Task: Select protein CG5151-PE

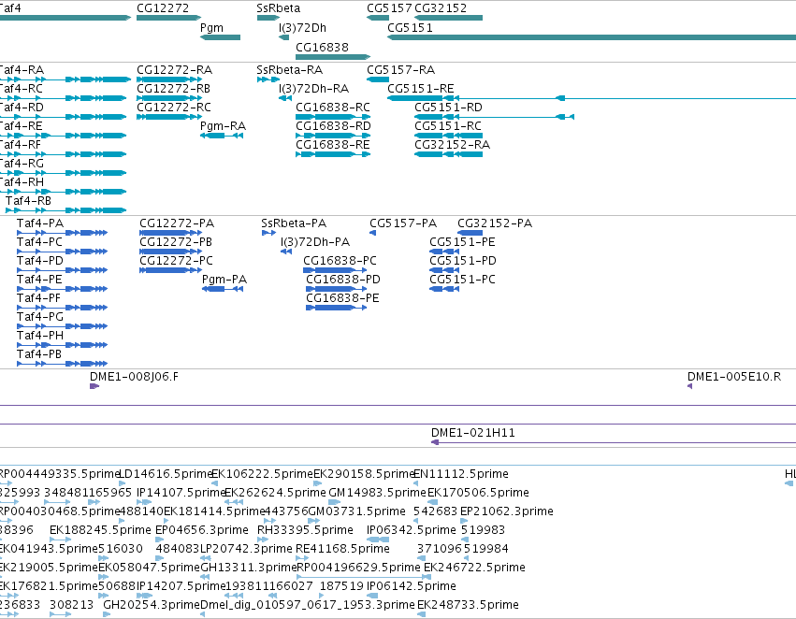Action: click(x=444, y=252)
